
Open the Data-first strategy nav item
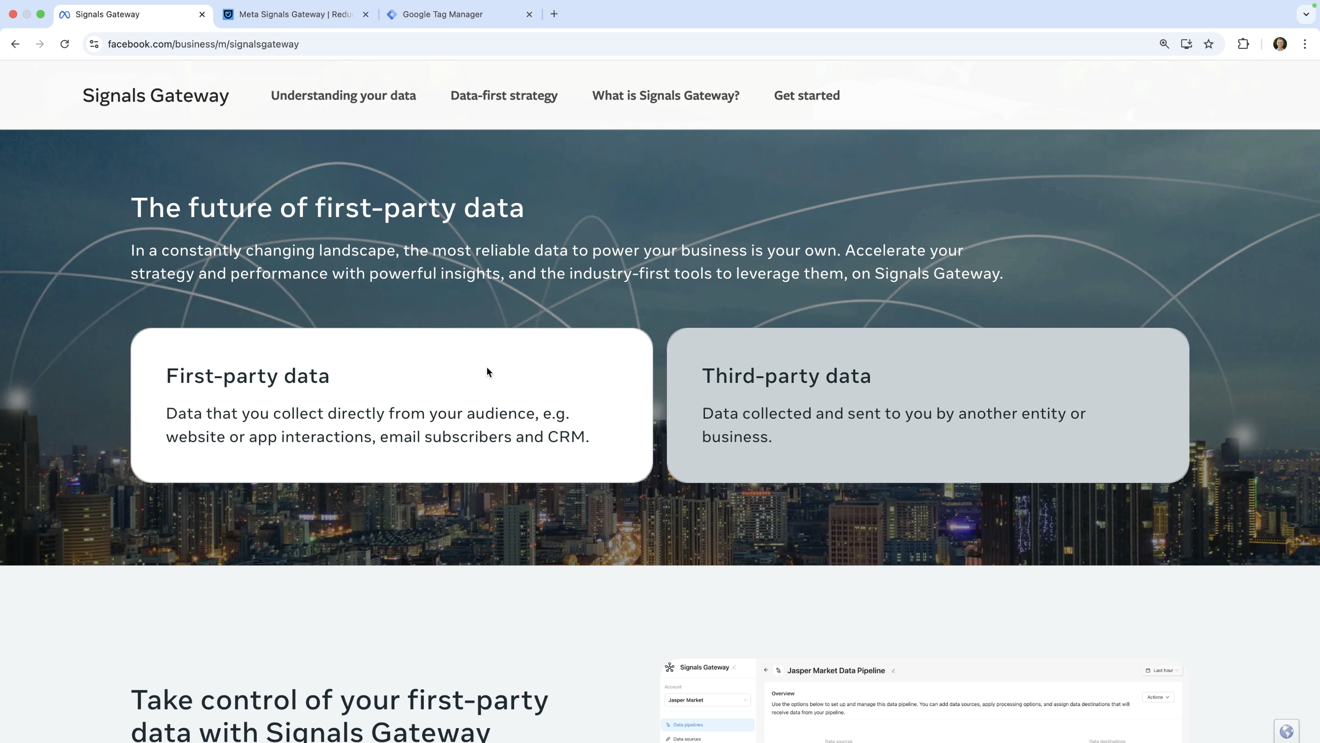[x=504, y=95]
